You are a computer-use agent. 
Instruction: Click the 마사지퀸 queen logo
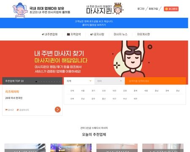[105, 9]
